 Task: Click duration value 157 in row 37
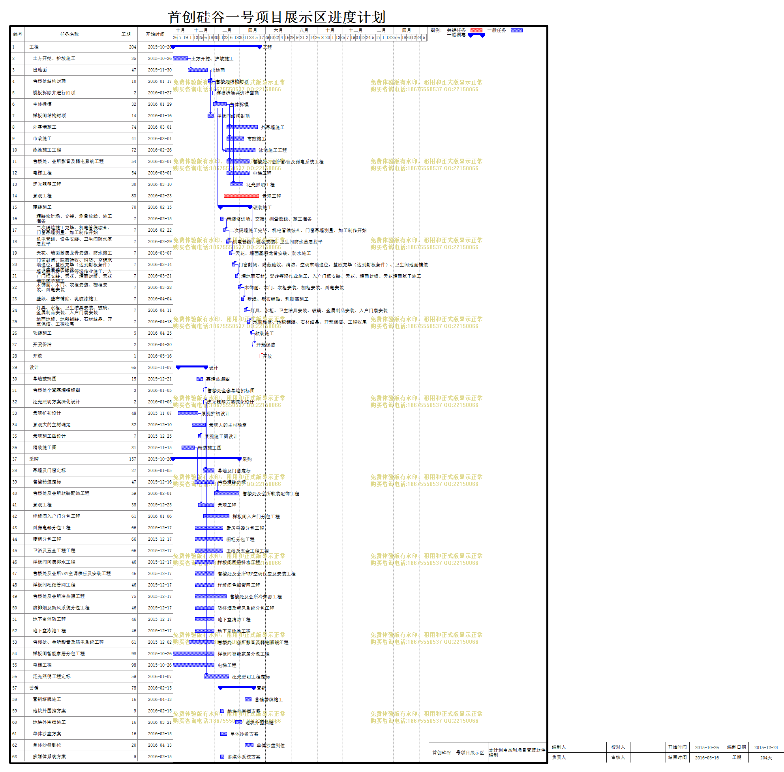click(x=133, y=459)
